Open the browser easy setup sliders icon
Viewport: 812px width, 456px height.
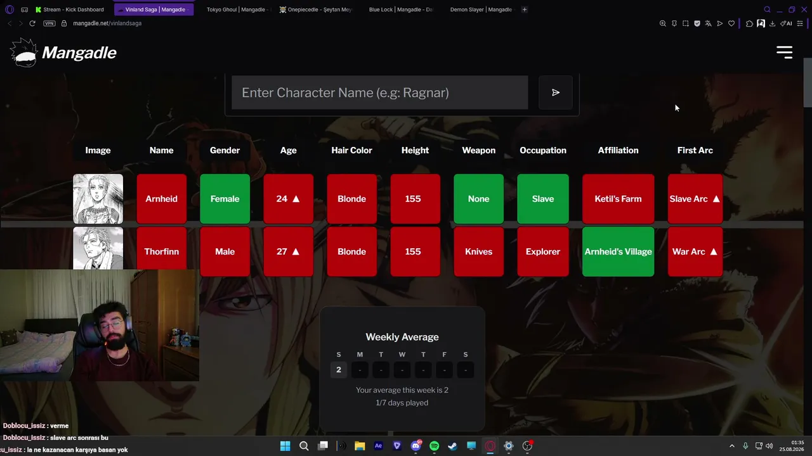click(x=801, y=23)
